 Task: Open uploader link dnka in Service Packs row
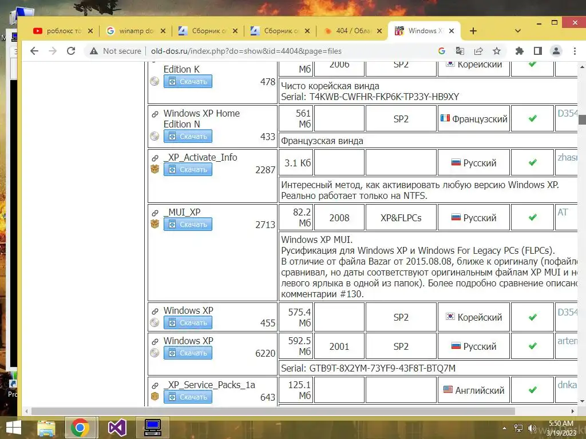[x=567, y=385]
